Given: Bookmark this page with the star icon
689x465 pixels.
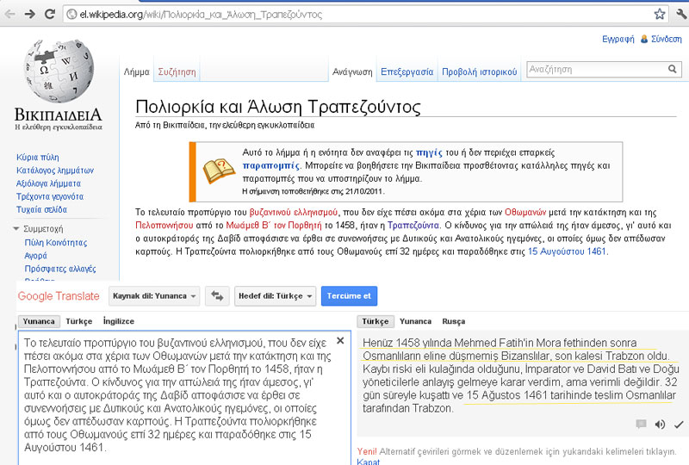Looking at the screenshot, I should pos(659,15).
